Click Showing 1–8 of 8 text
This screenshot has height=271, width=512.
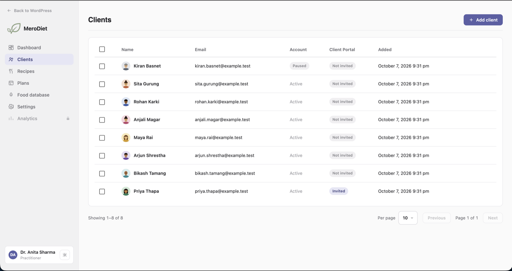(106, 218)
